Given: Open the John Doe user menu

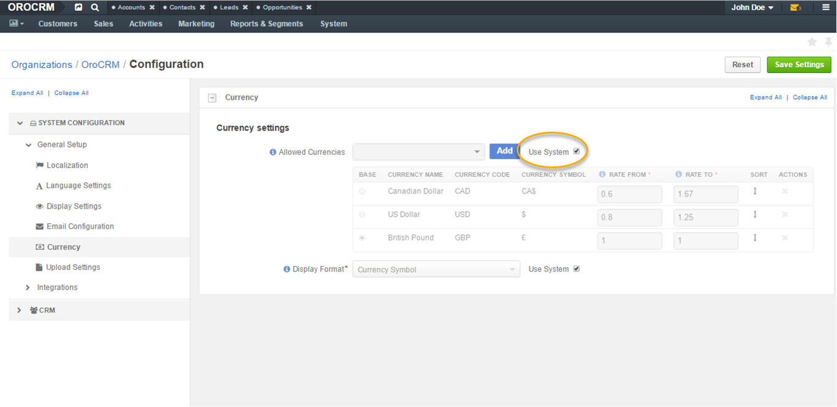Looking at the screenshot, I should [x=752, y=7].
